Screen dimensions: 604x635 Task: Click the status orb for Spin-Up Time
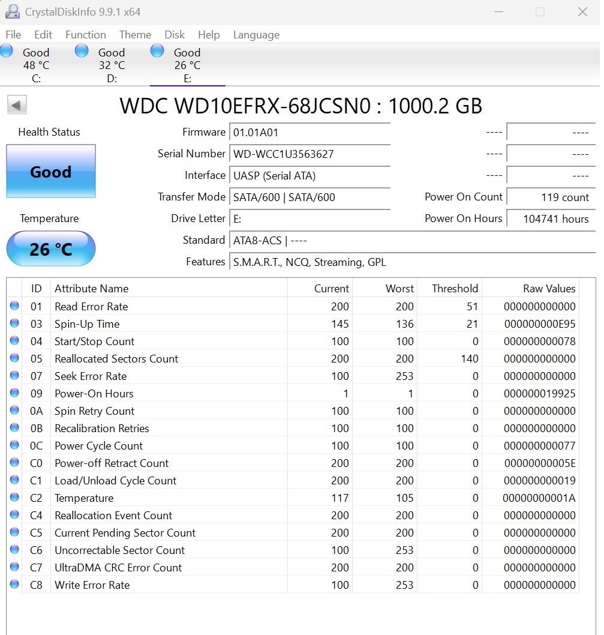pyautogui.click(x=14, y=323)
